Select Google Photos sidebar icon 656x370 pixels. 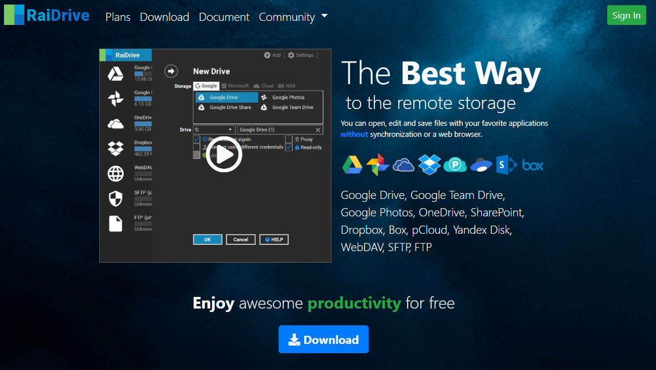pyautogui.click(x=116, y=99)
